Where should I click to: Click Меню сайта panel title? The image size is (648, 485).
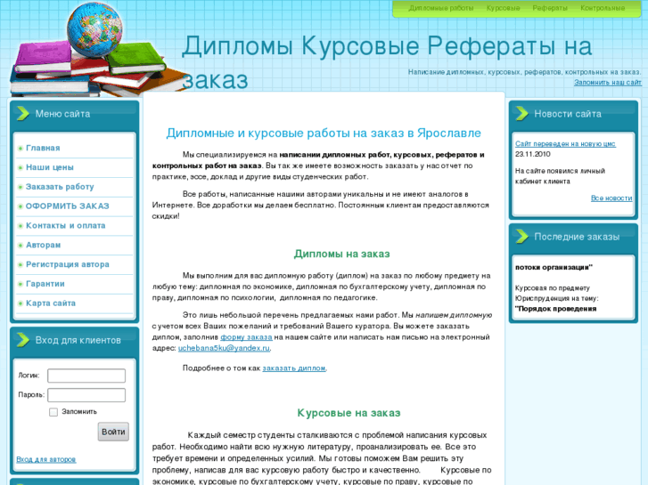62,114
